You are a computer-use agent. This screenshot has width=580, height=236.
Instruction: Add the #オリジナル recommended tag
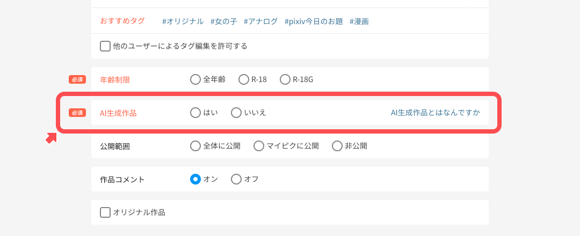point(183,21)
